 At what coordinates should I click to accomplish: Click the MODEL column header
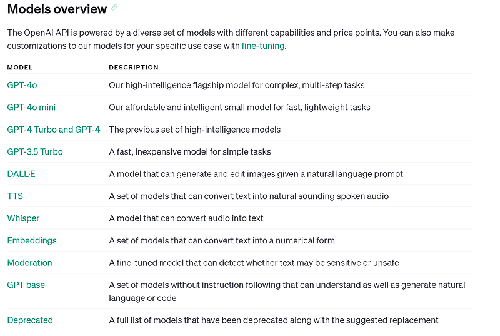click(20, 68)
